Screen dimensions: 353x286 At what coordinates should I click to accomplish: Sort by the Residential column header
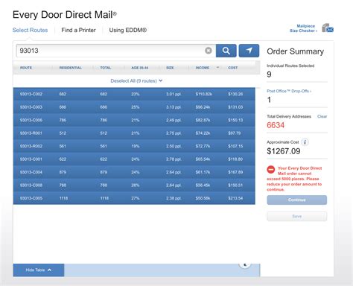[71, 68]
